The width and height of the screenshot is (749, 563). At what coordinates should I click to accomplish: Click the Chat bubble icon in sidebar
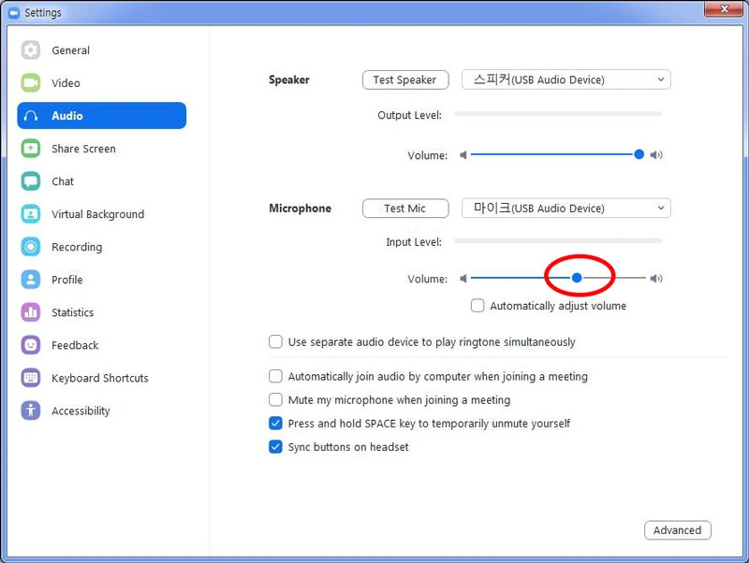tap(31, 181)
